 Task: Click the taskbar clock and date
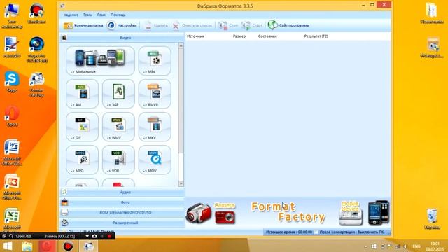435,246
